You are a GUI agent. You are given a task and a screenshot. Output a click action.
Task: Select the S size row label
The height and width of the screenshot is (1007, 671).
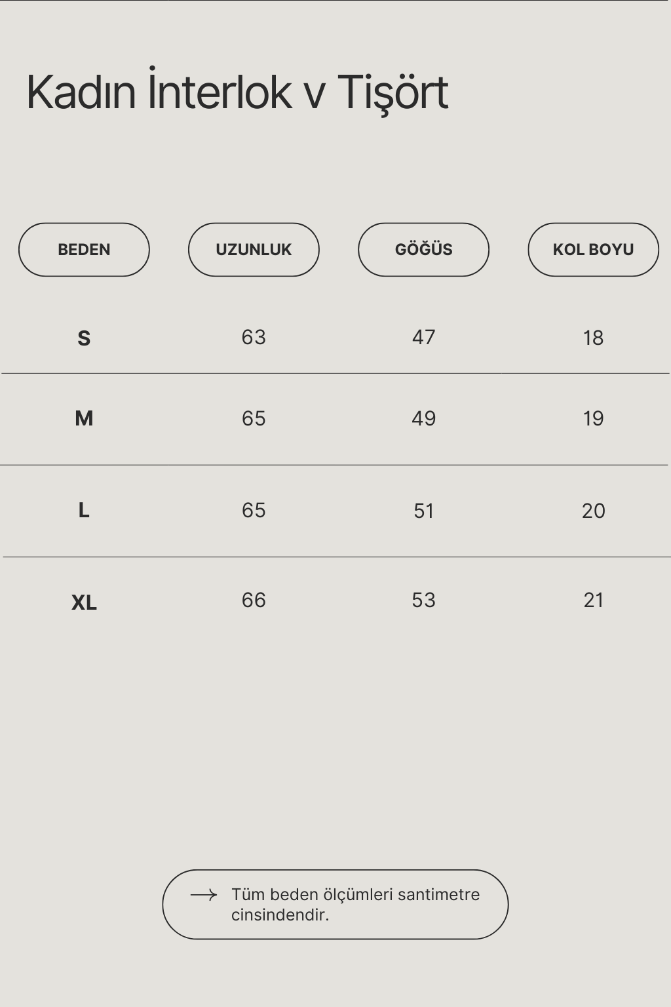tap(84, 338)
